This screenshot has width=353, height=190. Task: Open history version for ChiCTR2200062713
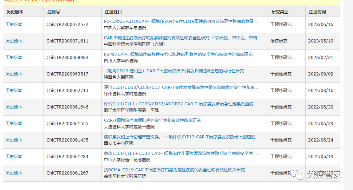14,91
